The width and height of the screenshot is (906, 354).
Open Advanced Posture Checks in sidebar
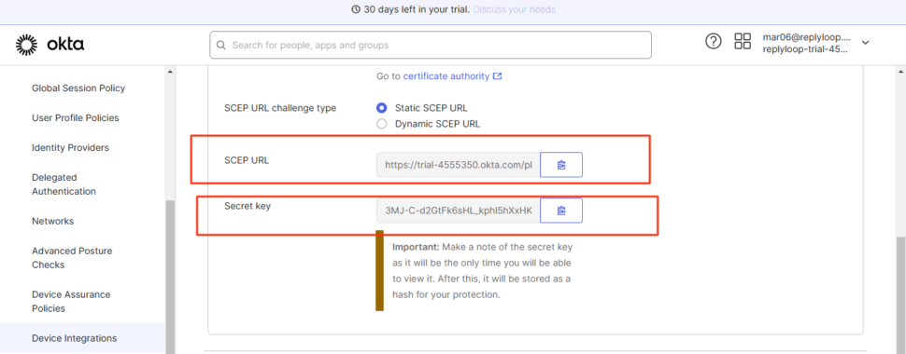pyautogui.click(x=72, y=258)
